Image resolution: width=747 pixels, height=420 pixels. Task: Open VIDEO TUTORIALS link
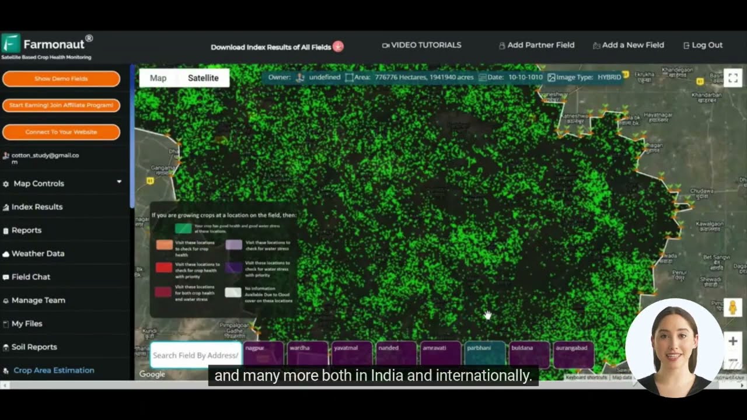pos(426,45)
